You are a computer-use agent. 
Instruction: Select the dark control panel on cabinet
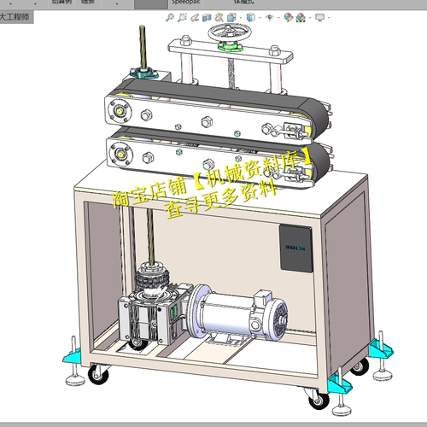296,249
